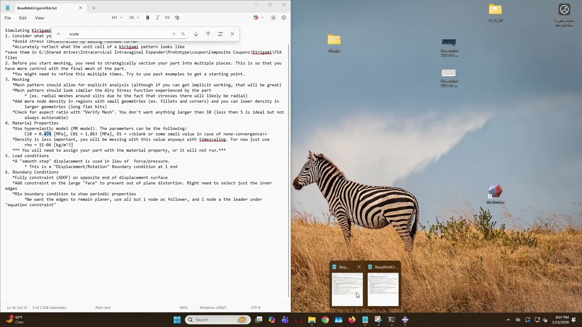Open Snipping Tool on the taskbar
The width and height of the screenshot is (582, 327).
point(378,320)
